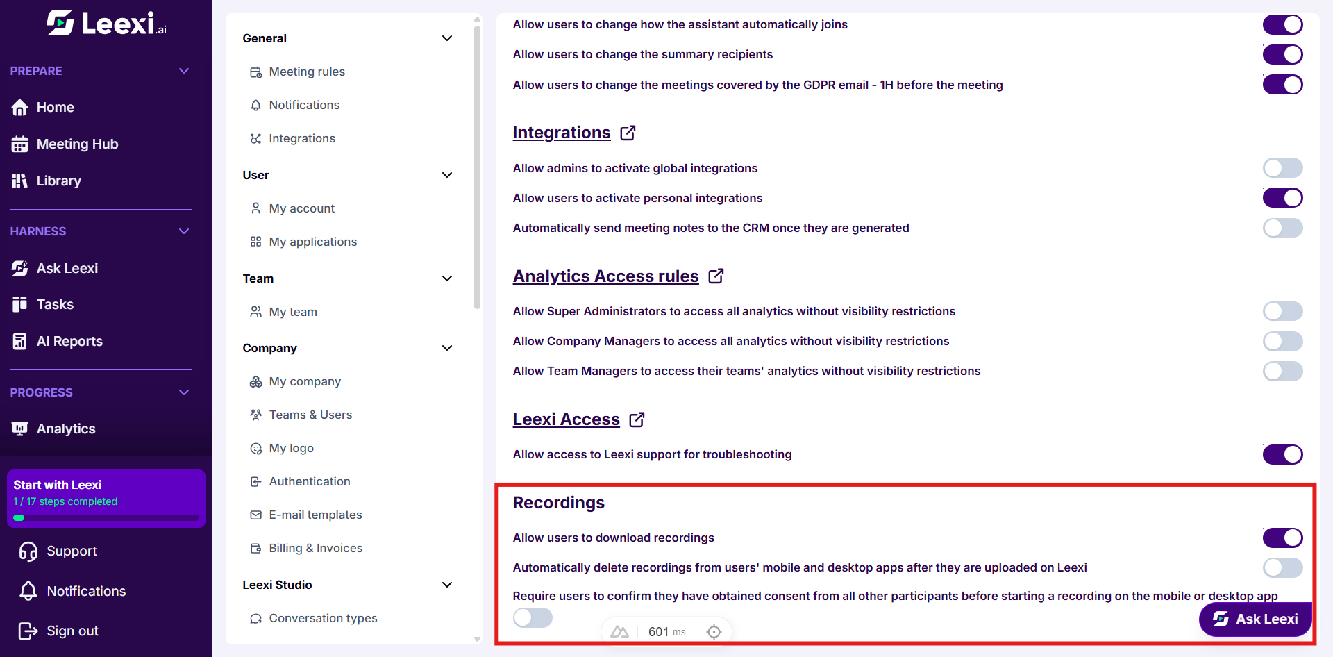Collapse the Team settings group

click(x=447, y=278)
